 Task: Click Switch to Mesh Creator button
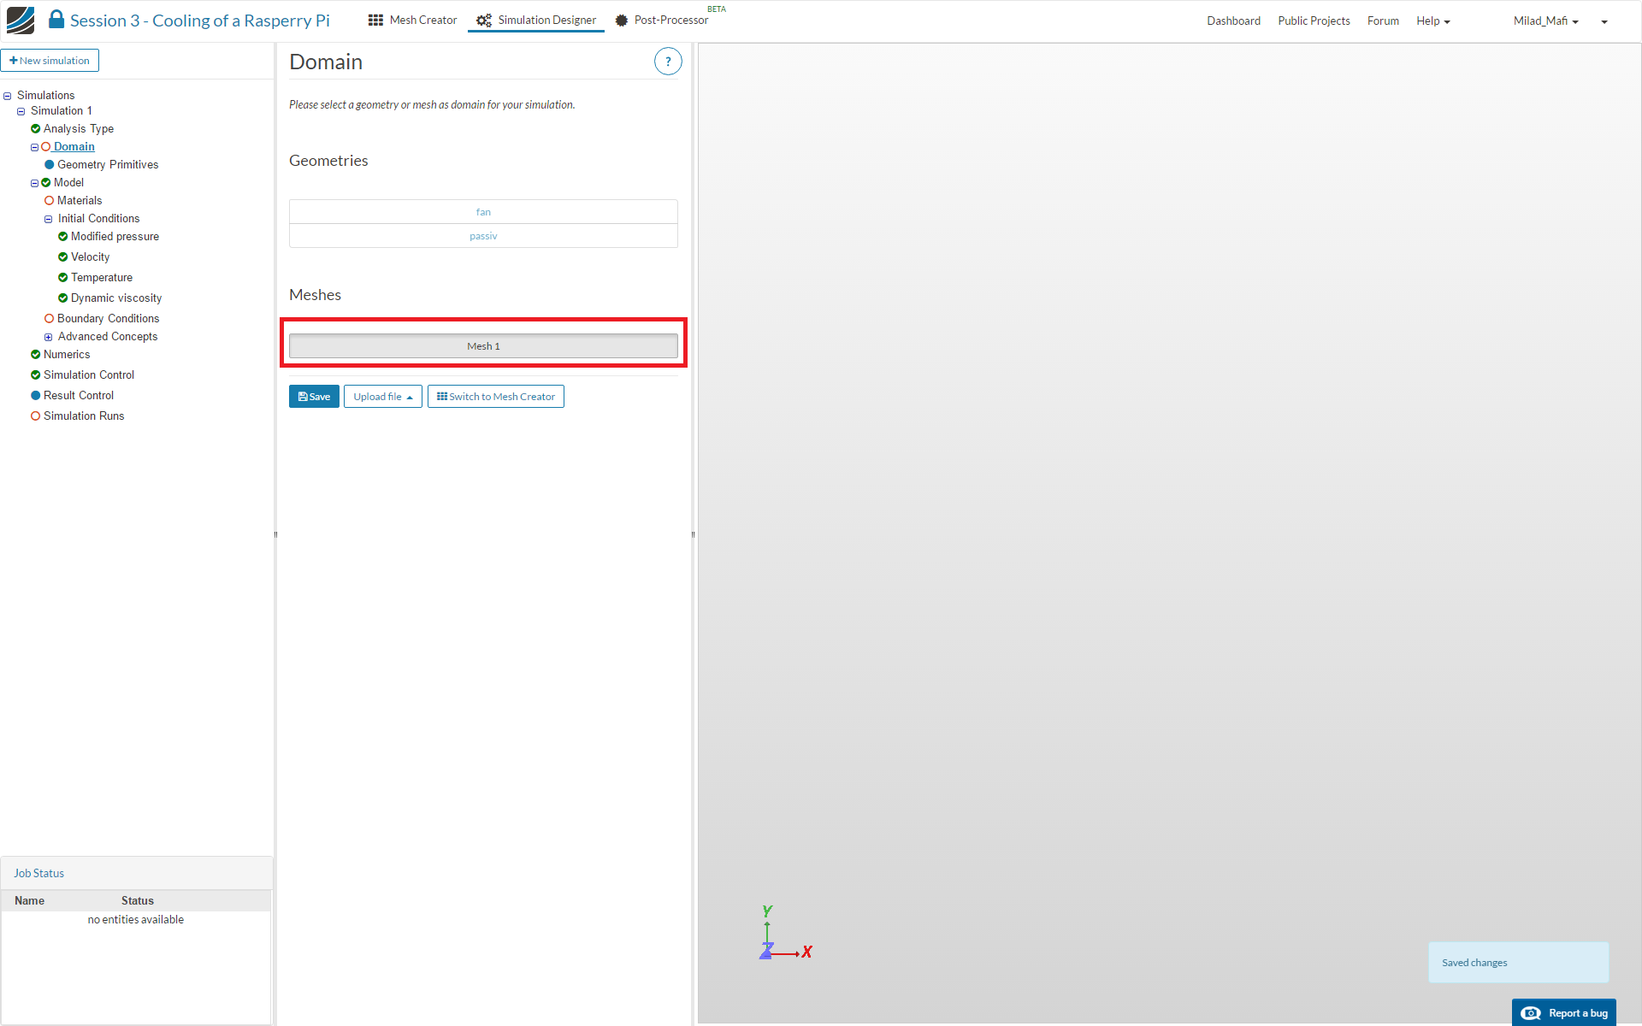495,397
